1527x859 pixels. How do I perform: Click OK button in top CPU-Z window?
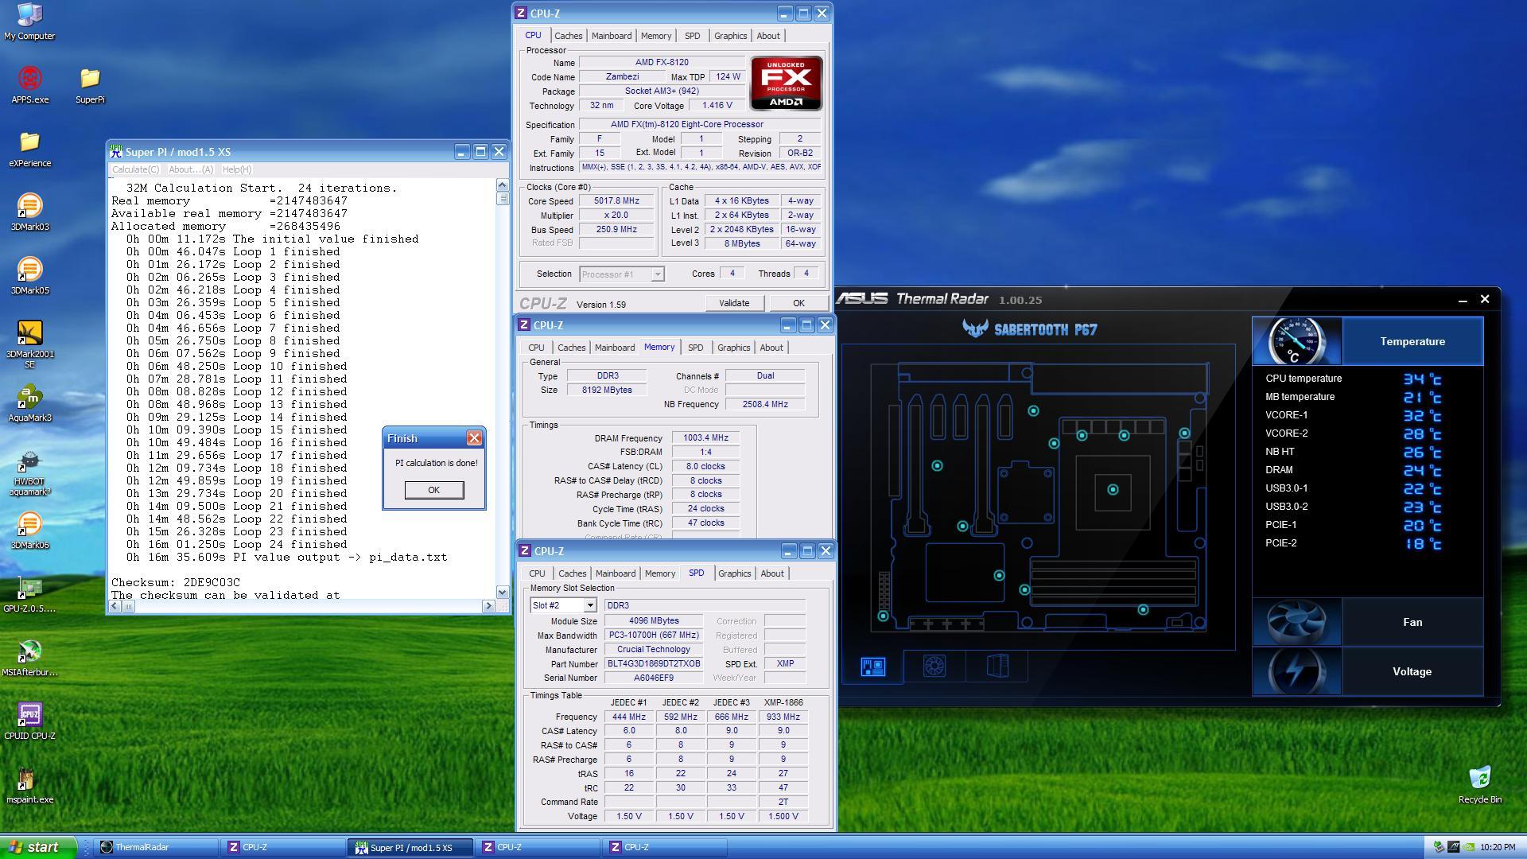tap(798, 303)
